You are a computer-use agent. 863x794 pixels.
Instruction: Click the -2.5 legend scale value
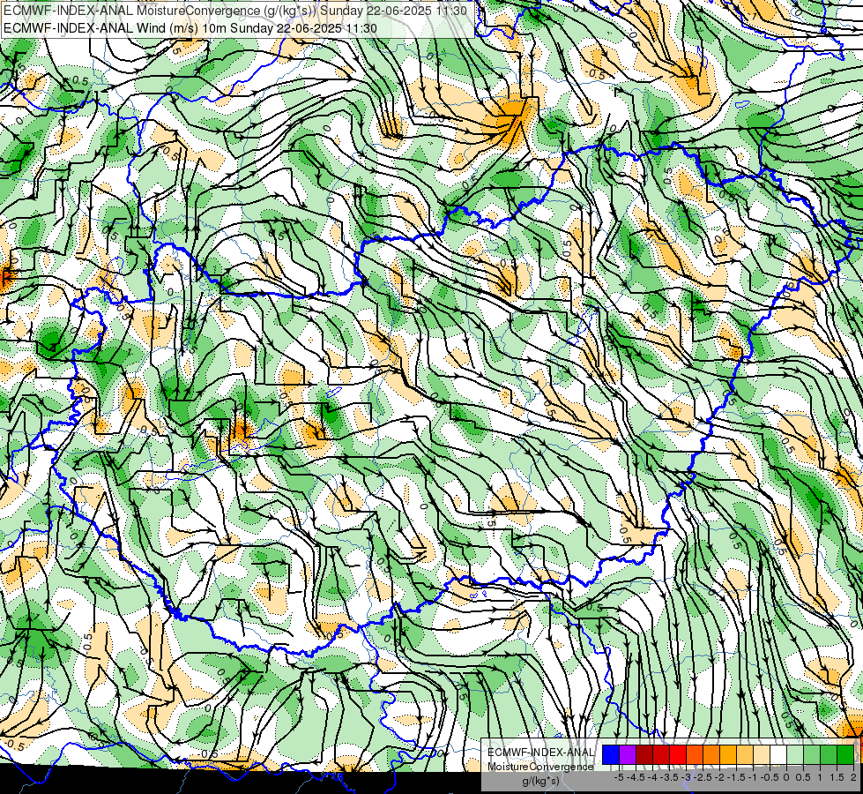tap(703, 777)
